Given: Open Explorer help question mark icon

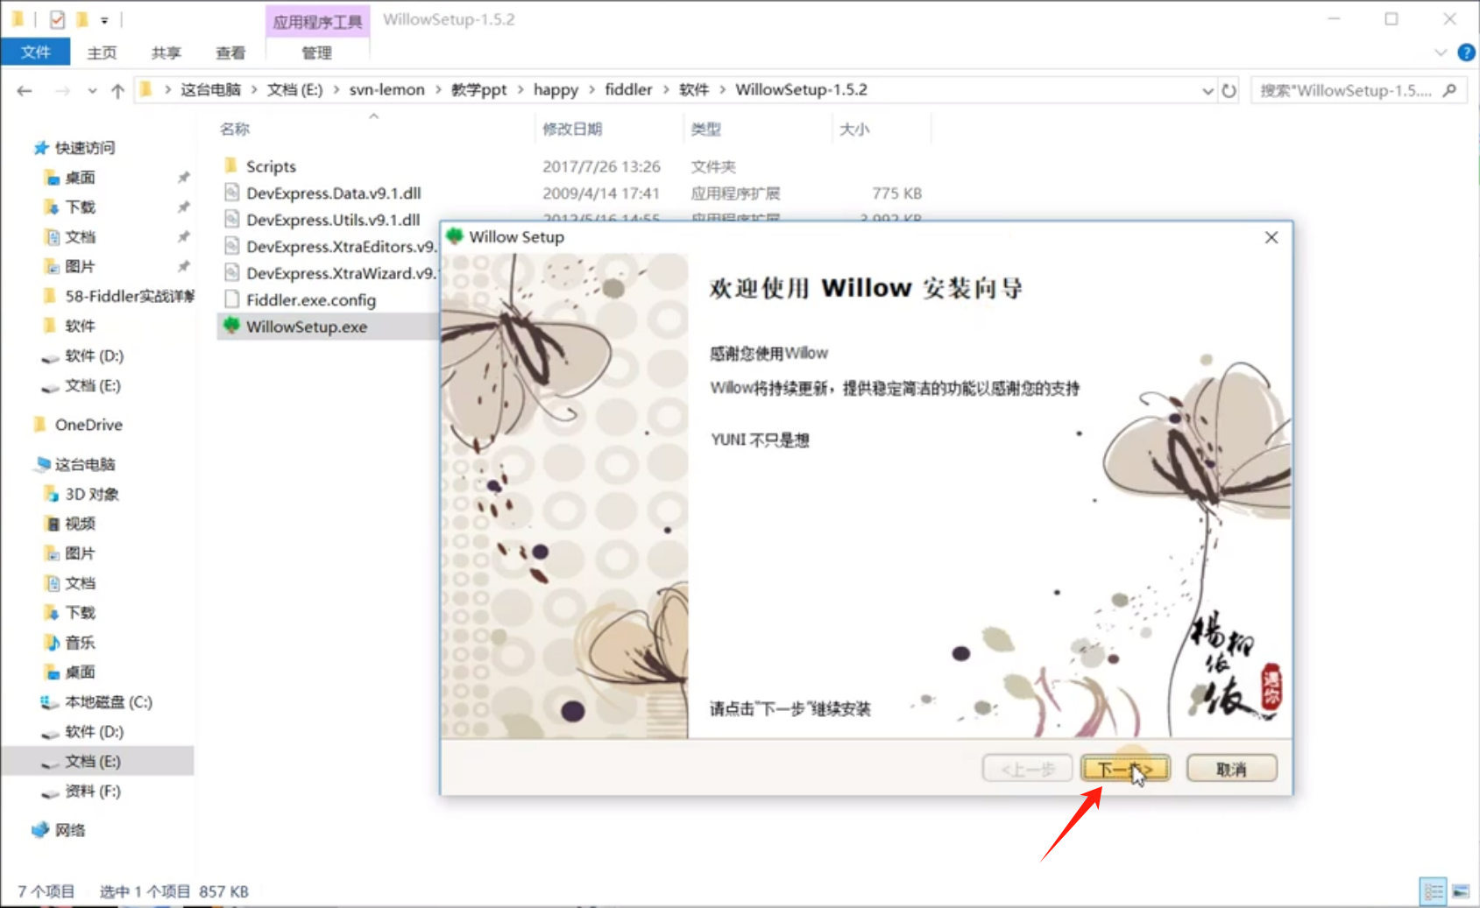Looking at the screenshot, I should (1466, 53).
